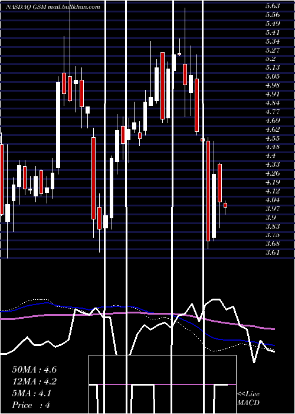The width and height of the screenshot is (295, 414).
Task: Select the 5.56 price level label
Action: tap(273, 15)
